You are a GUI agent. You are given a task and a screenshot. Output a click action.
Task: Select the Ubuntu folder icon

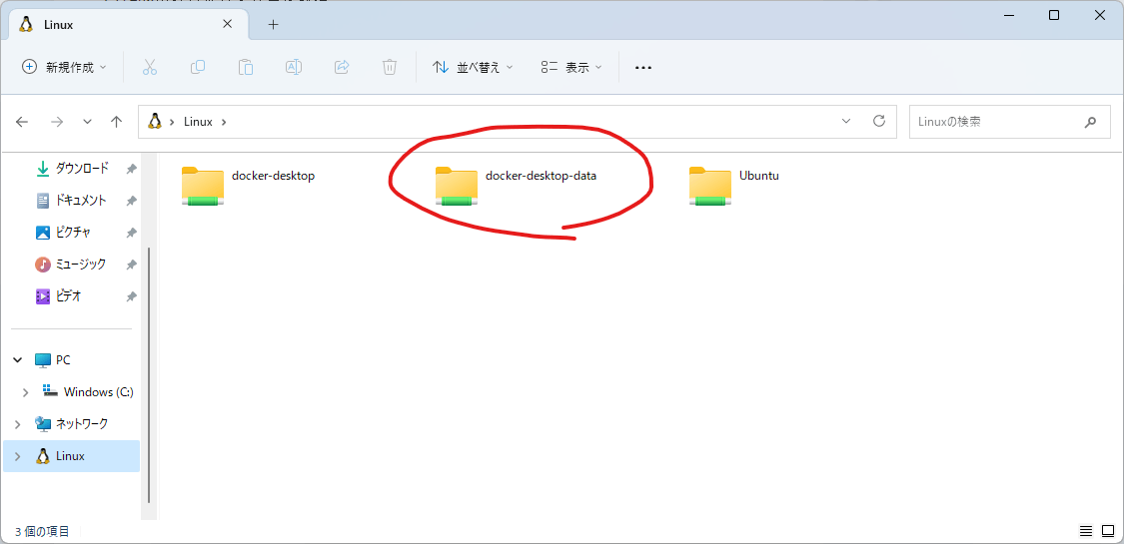tap(710, 186)
